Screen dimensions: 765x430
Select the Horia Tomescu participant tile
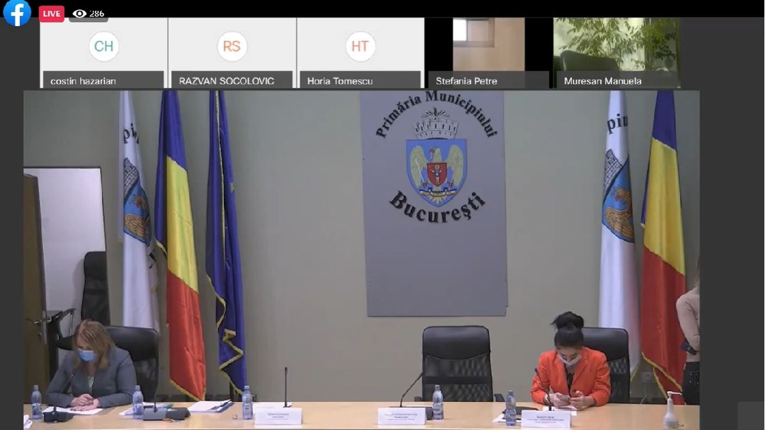(360, 53)
